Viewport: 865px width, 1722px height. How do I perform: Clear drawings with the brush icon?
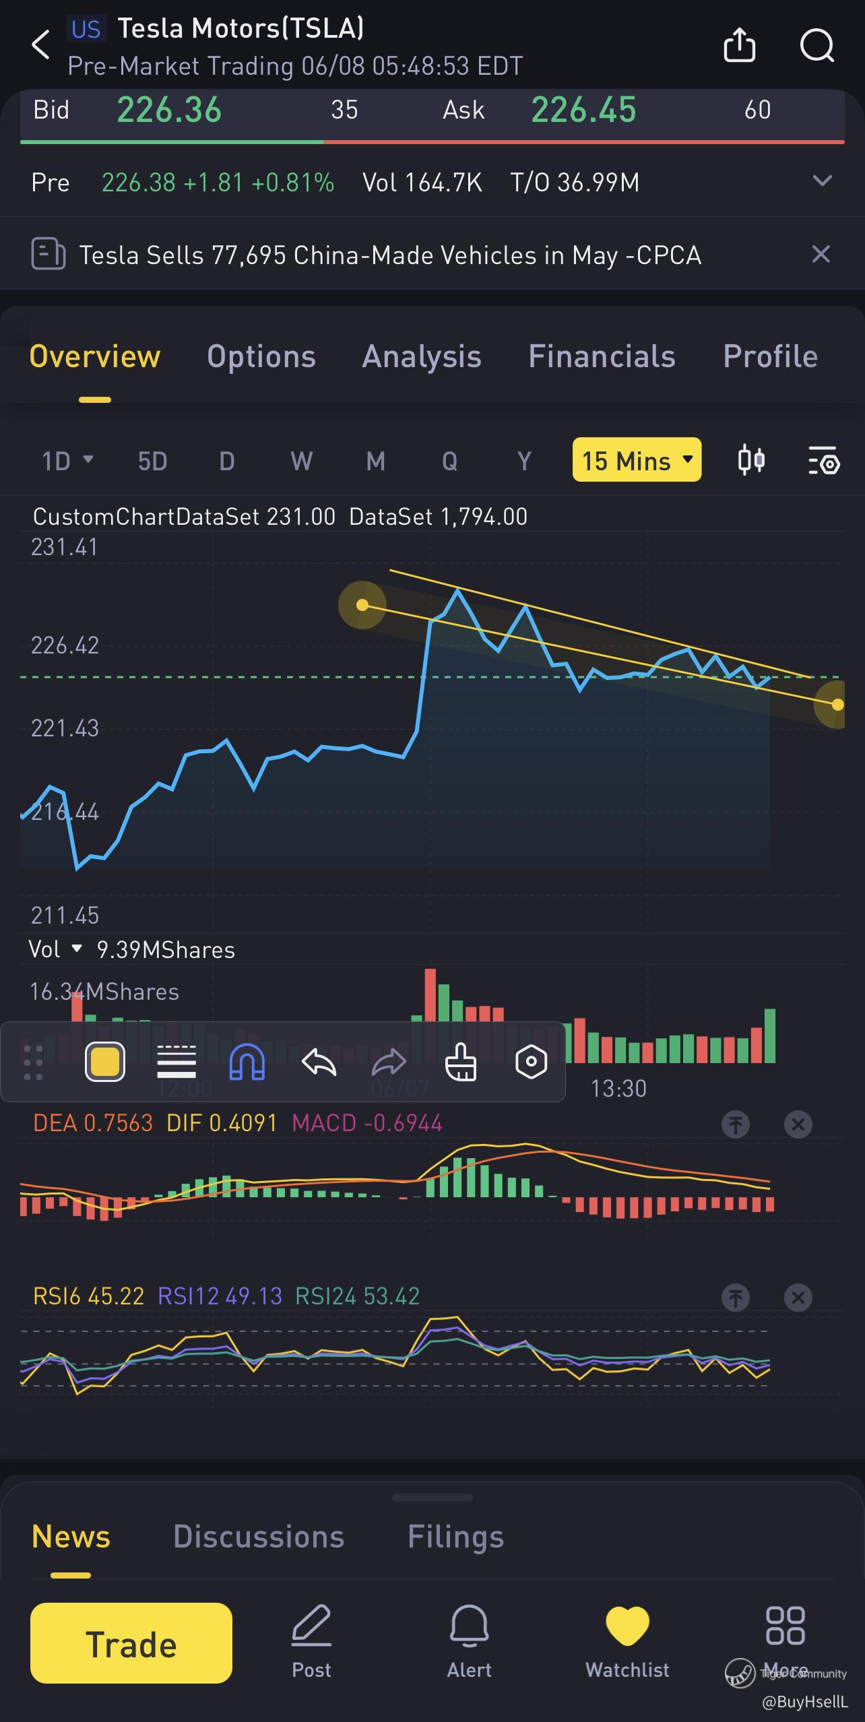[461, 1062]
